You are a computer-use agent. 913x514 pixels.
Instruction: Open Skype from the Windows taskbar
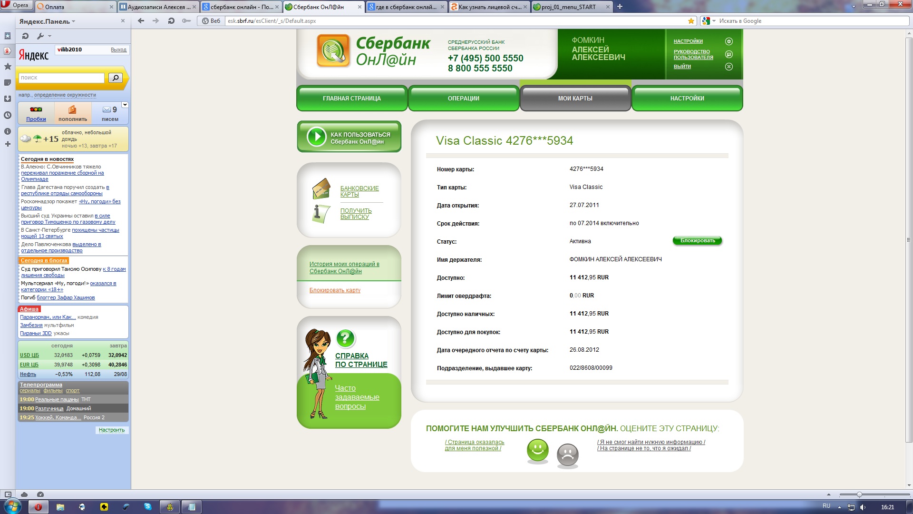[148, 507]
